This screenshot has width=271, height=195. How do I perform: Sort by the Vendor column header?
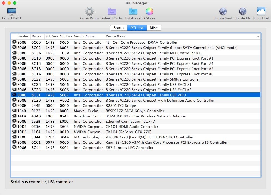[23, 36]
